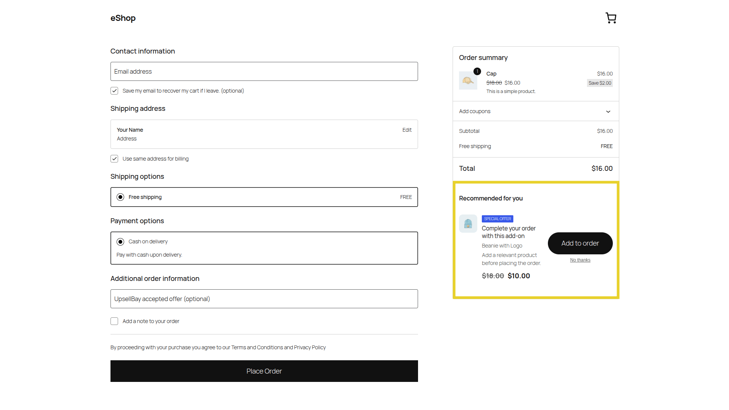This screenshot has width=729, height=410.
Task: Click the Your Name address text
Action: 130,130
